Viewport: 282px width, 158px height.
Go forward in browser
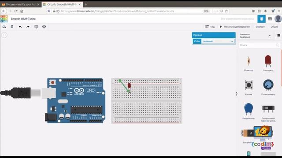[10, 11]
